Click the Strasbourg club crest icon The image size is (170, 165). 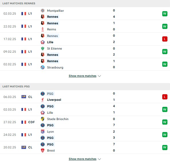(43, 67)
